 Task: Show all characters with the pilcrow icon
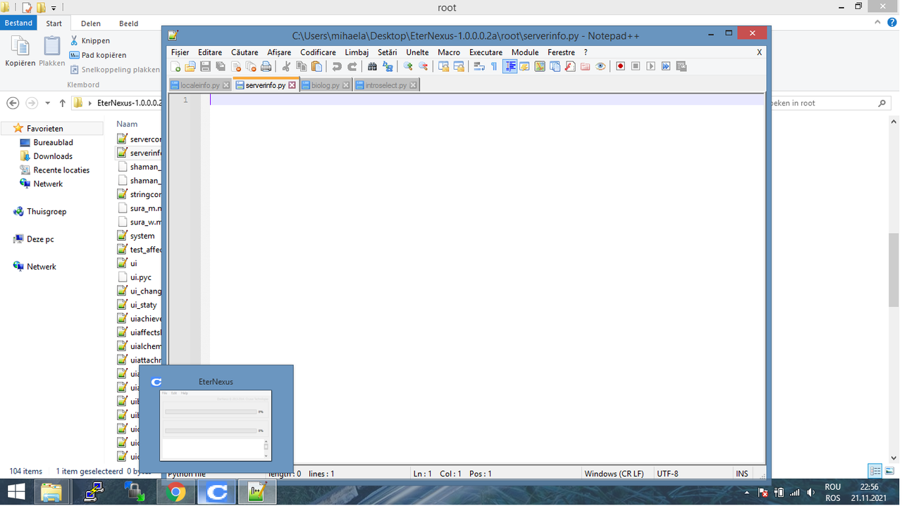click(494, 67)
